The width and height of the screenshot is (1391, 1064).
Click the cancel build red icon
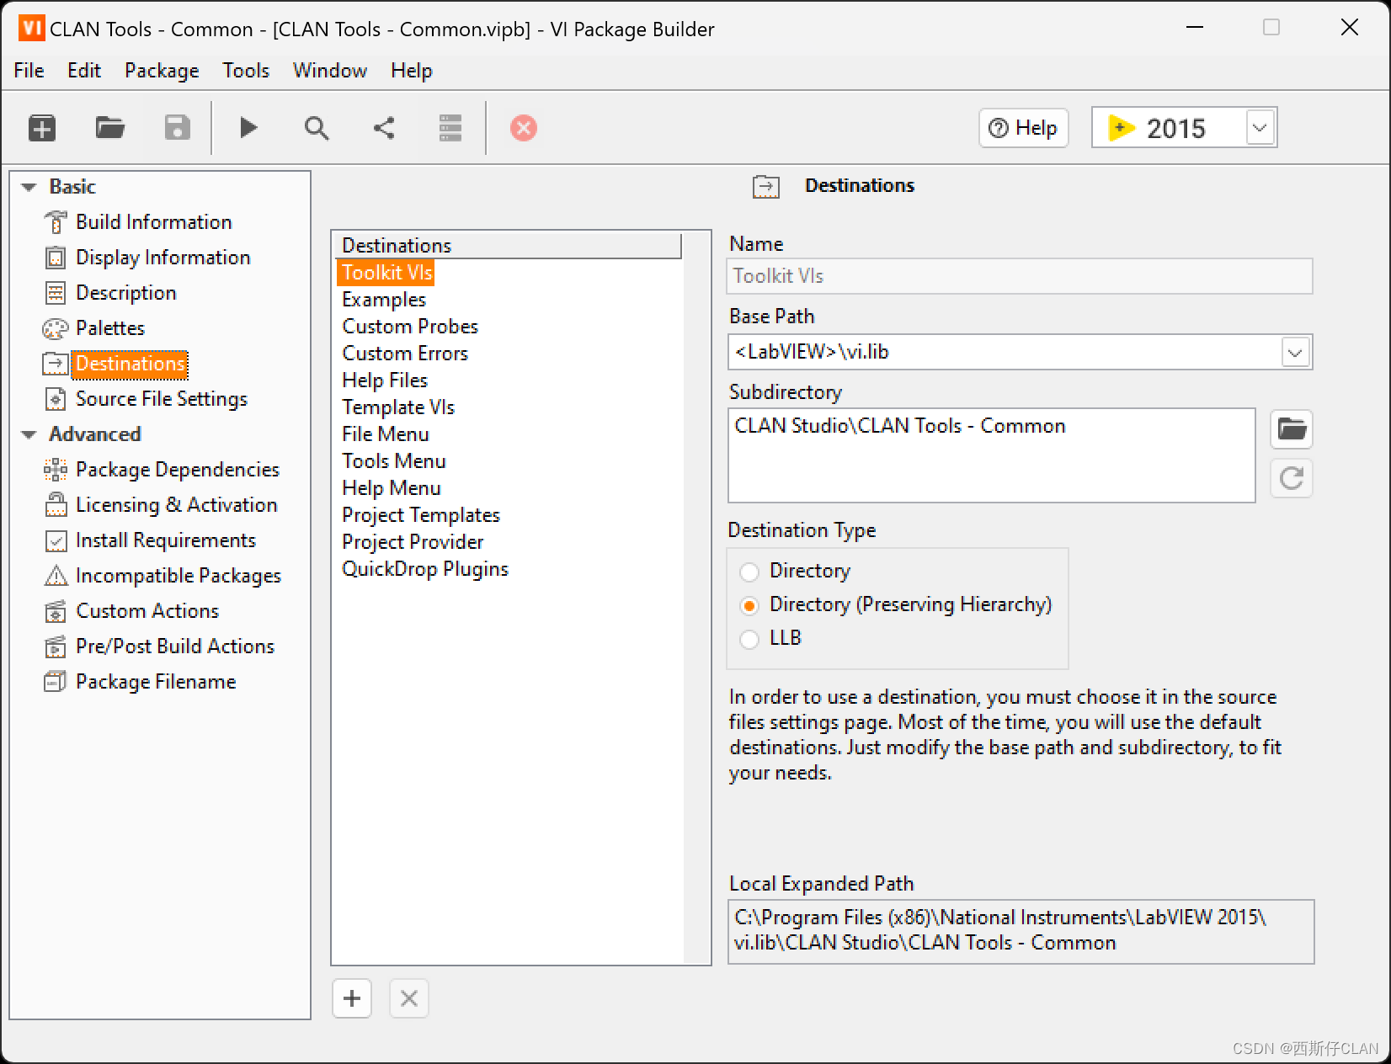tap(523, 128)
